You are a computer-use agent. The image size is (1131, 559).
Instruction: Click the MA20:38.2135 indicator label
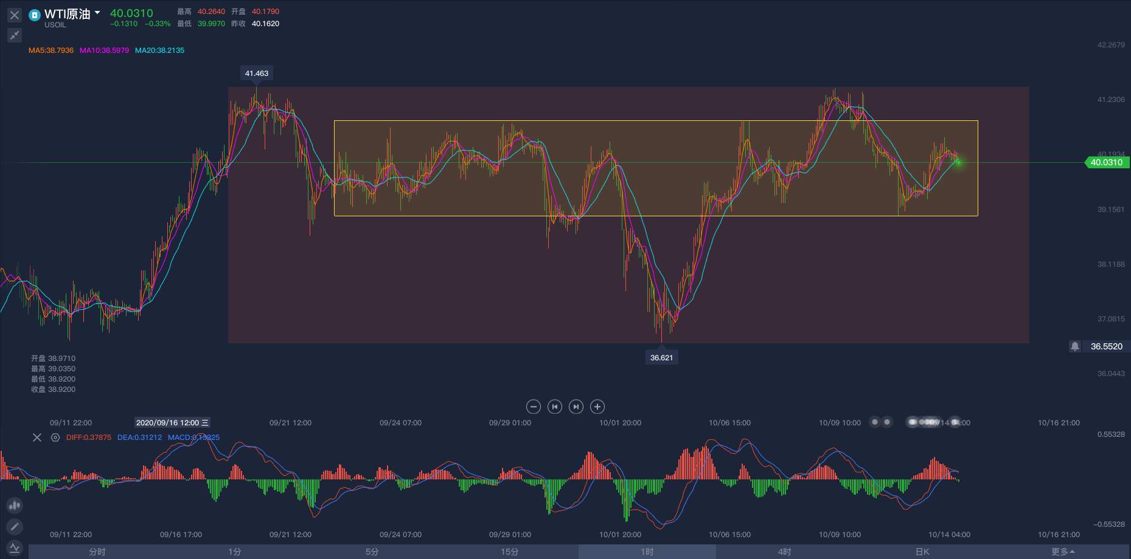point(159,50)
